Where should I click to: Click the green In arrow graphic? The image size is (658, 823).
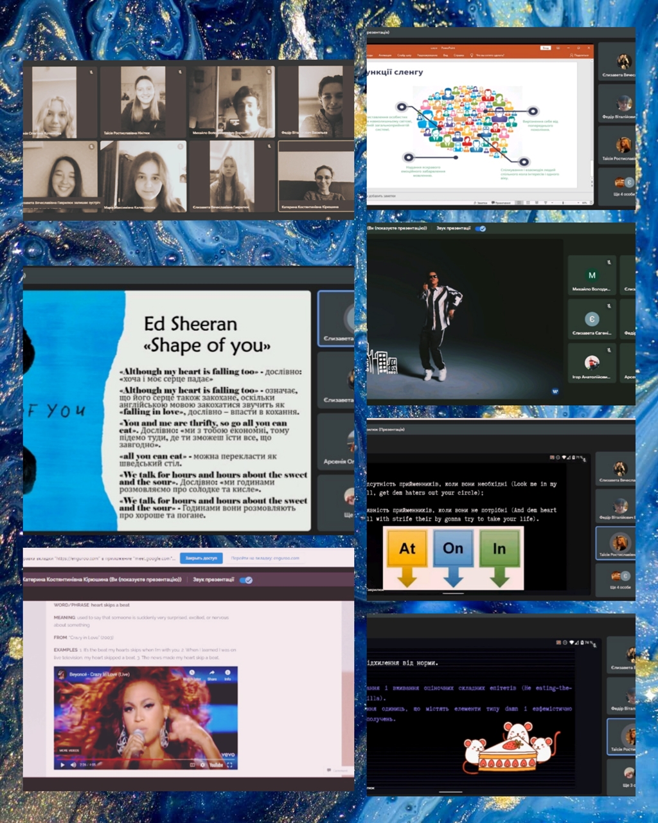click(x=499, y=557)
